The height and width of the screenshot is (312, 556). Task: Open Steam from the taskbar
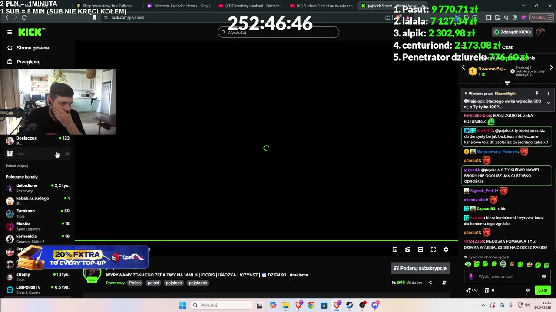350,305
